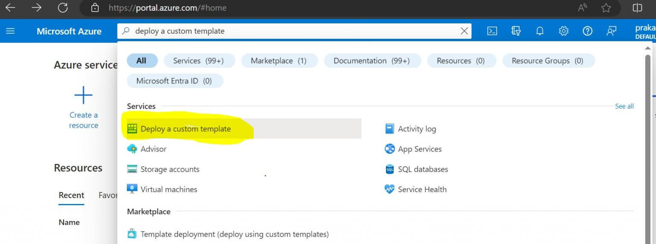Open the Directories and subscriptions filter icon
Image resolution: width=656 pixels, height=244 pixels.
tap(516, 31)
